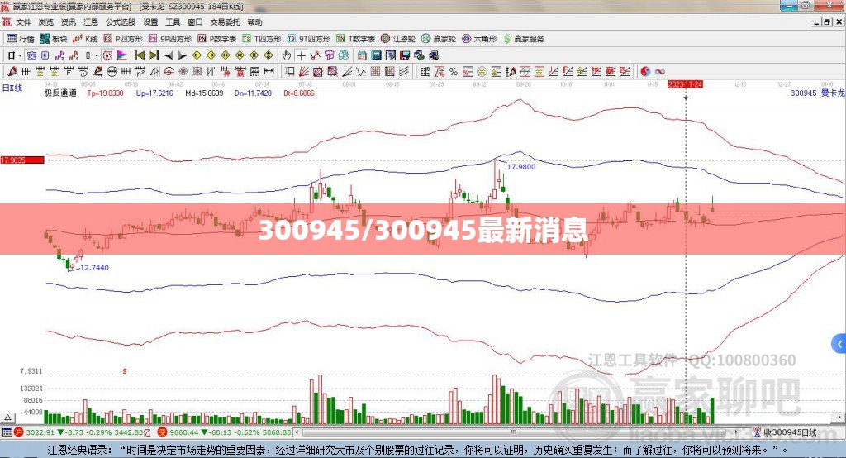Screen dimensions: 846x458
Task: Open the 浏览 menu
Action: tap(46, 22)
